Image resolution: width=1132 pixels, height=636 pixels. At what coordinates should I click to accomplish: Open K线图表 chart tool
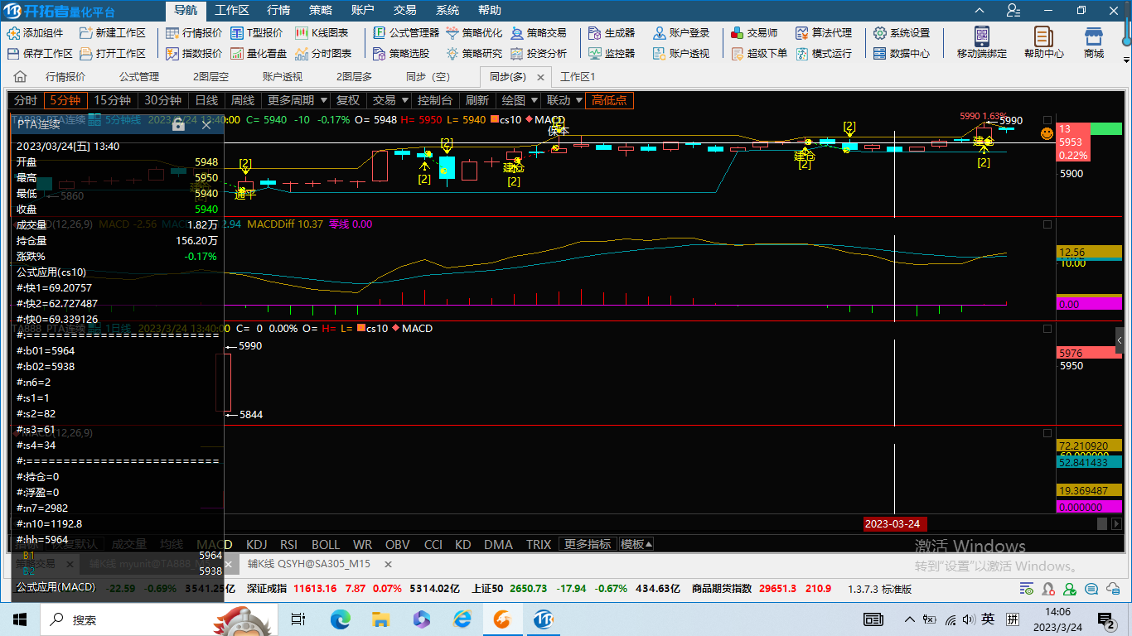[x=322, y=33]
